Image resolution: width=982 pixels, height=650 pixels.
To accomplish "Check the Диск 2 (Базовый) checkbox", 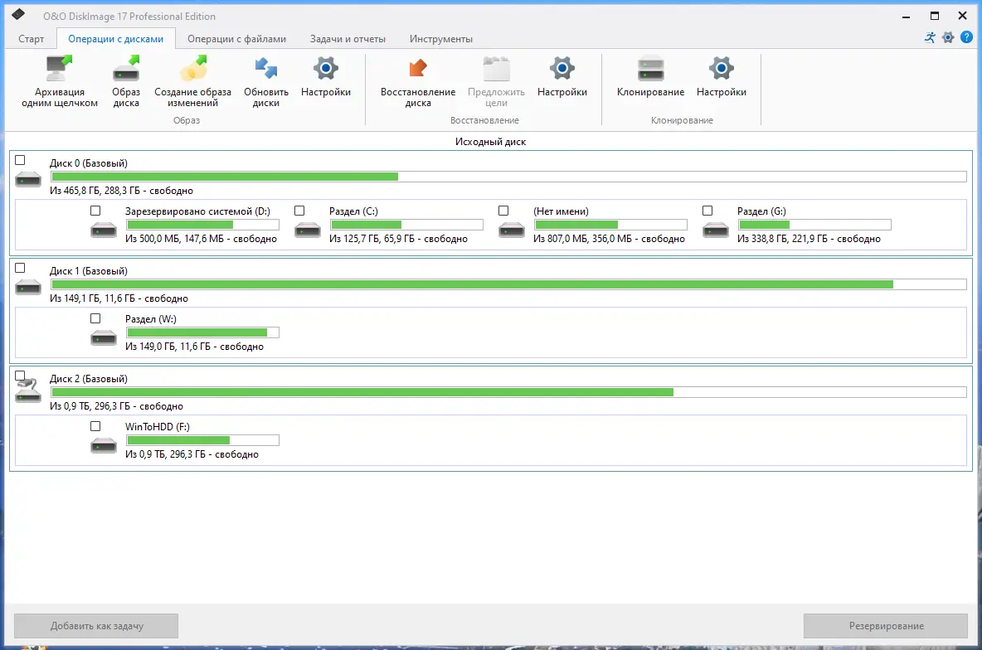I will coord(20,376).
